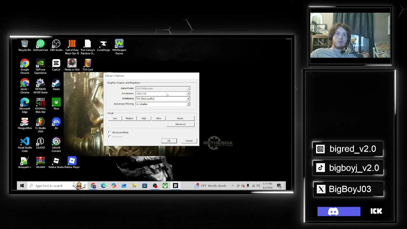Launch Copilot from the taskbar
Image resolution: width=407 pixels, height=229 pixels.
pos(114,186)
